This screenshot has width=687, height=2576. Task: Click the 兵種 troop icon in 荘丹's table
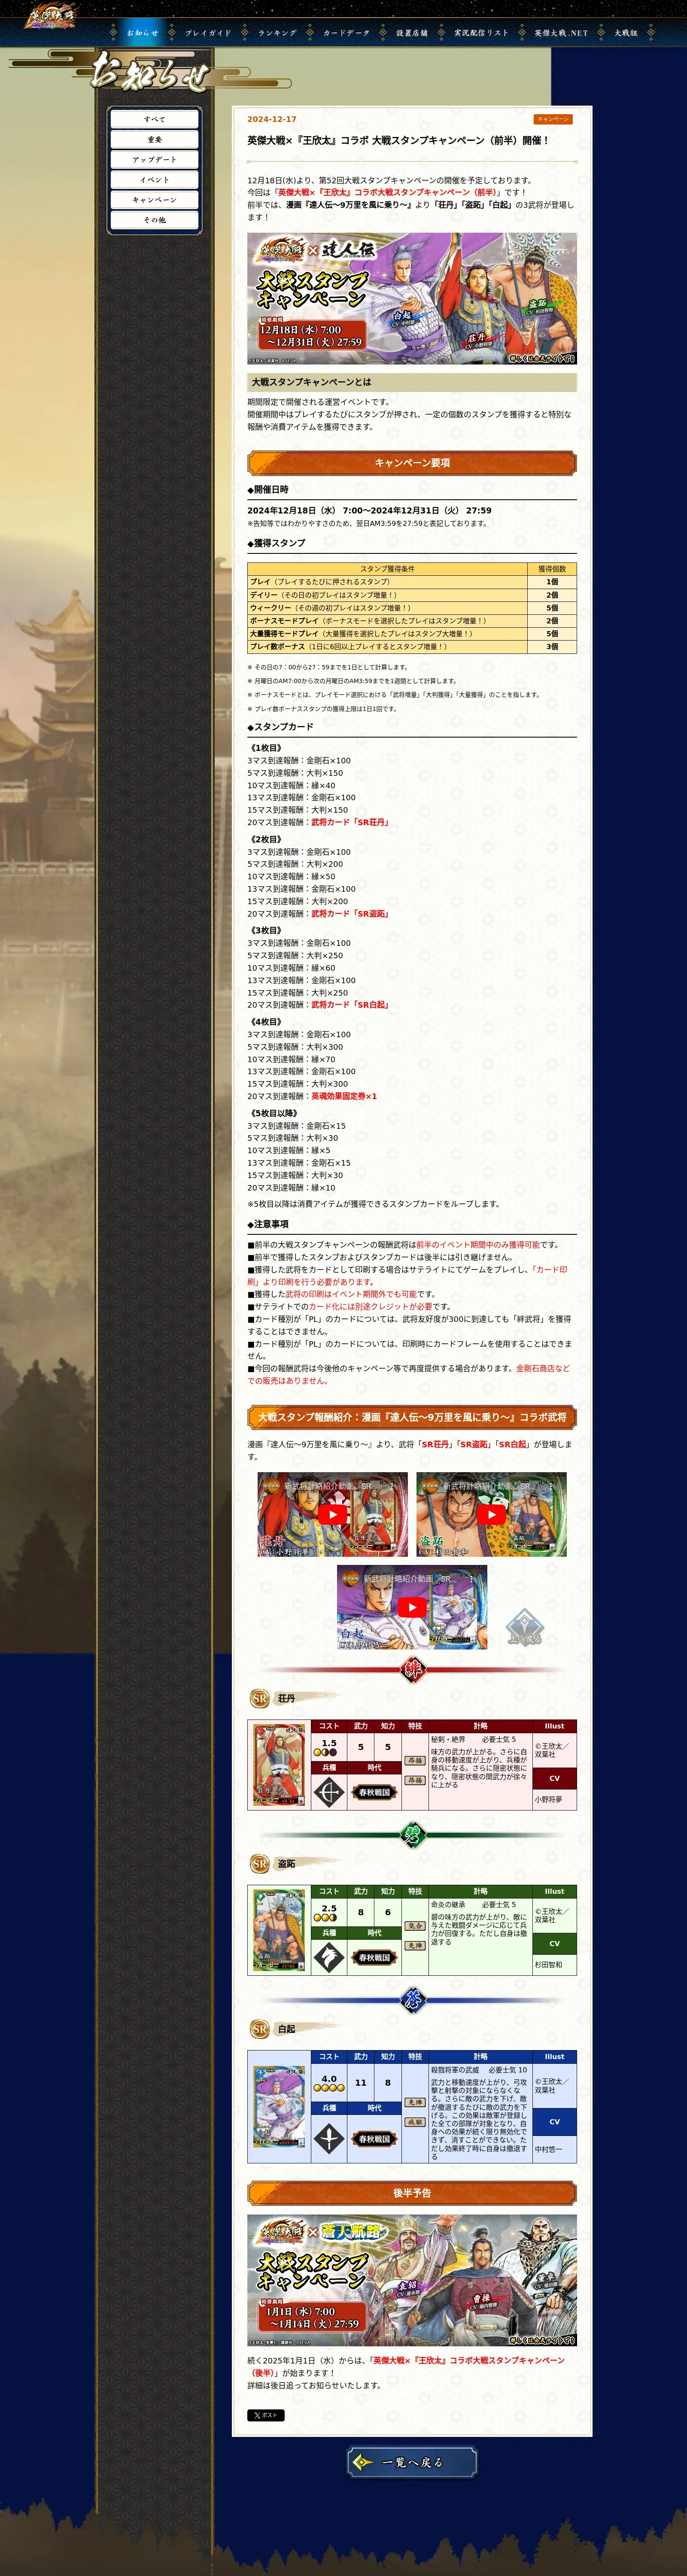coord(329,1792)
